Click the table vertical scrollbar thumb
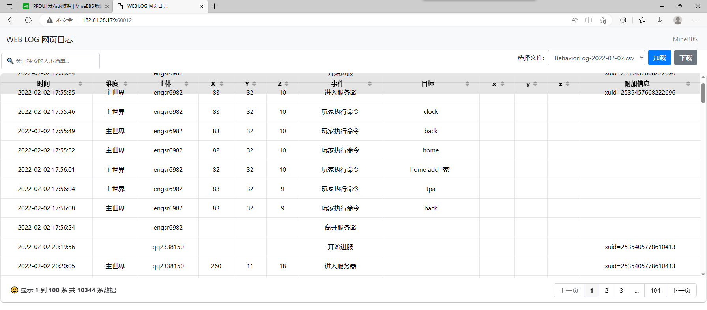Screen dimensions: 707x310 [x=703, y=93]
